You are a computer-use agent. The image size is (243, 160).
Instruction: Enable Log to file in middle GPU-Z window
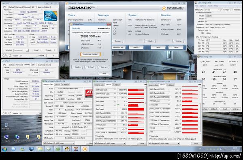point(96,136)
